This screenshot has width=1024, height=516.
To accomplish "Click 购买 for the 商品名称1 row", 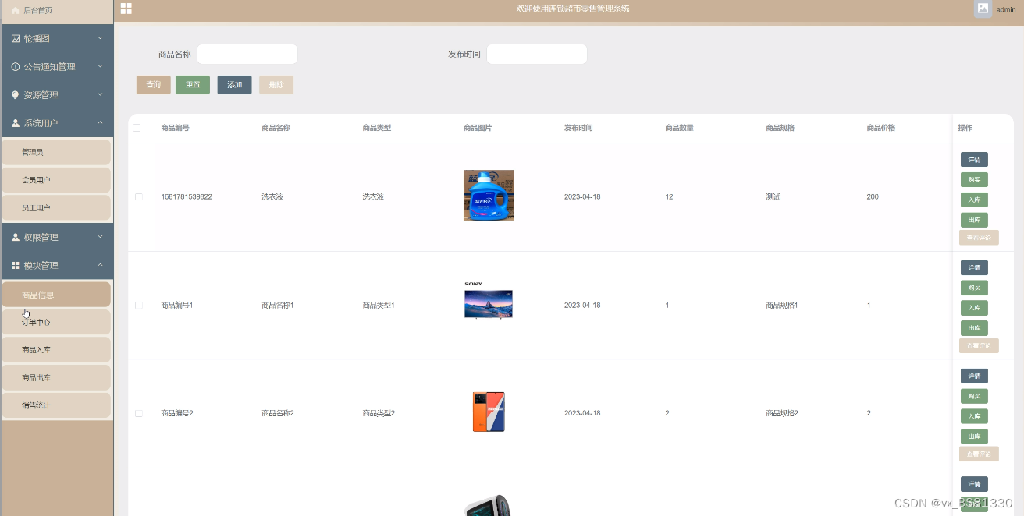I will (x=974, y=288).
